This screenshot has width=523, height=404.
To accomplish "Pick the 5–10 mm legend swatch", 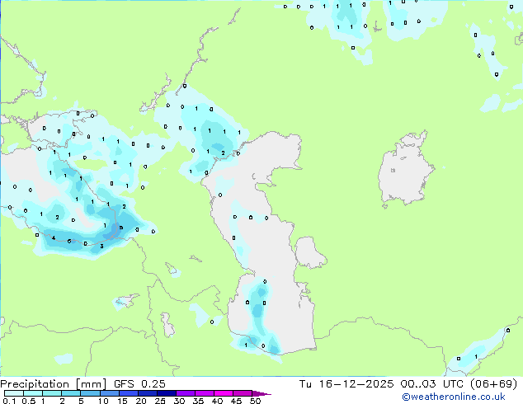I will click(x=90, y=393).
